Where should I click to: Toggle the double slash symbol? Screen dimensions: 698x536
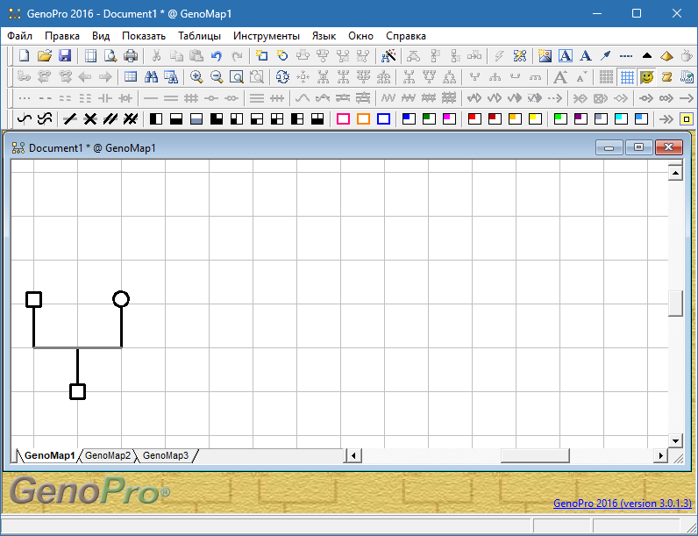coord(110,118)
